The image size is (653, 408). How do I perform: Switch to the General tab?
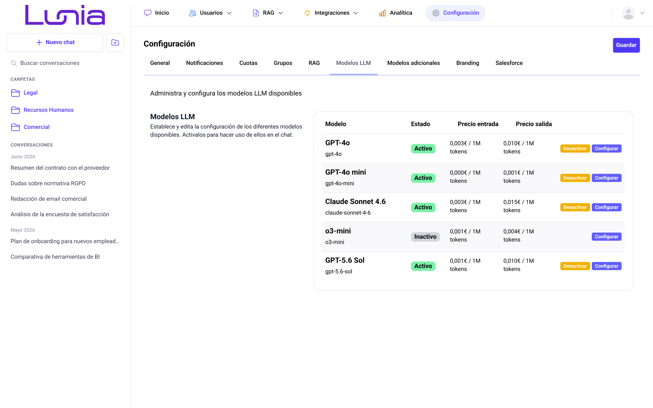pos(160,63)
